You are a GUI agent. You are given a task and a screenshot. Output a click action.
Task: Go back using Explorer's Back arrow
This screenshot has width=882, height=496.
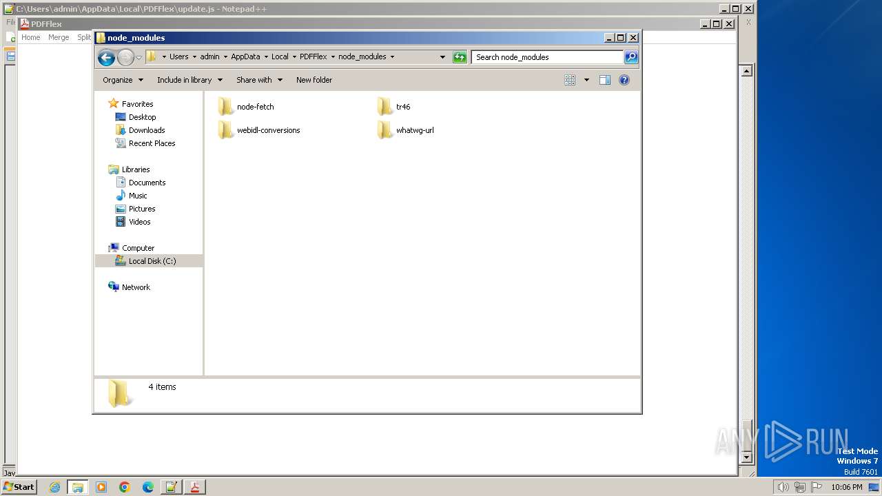coord(106,57)
